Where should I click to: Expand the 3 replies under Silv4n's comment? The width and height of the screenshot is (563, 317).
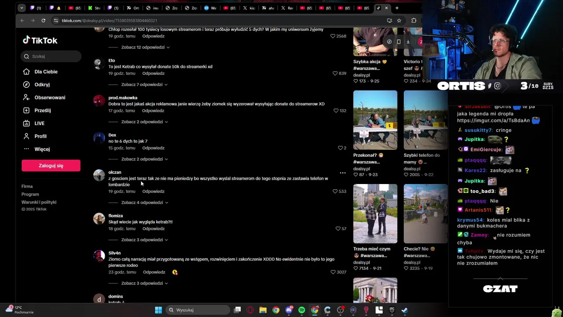click(x=144, y=283)
